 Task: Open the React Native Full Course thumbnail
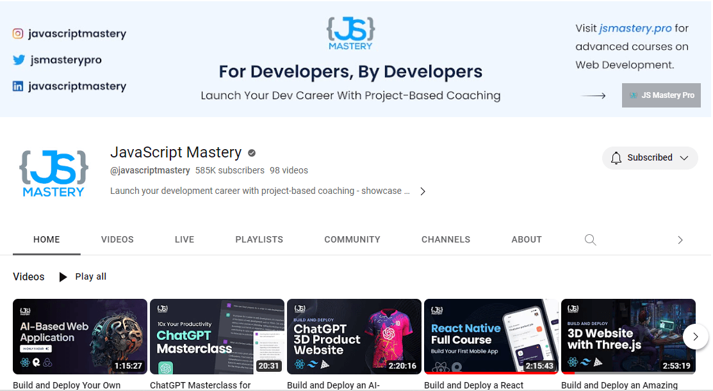pyautogui.click(x=491, y=337)
